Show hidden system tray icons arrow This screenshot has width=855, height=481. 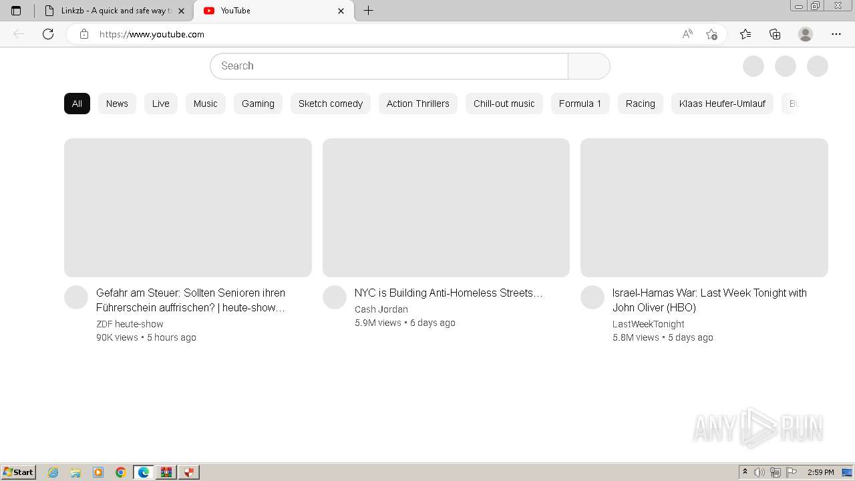pos(745,472)
